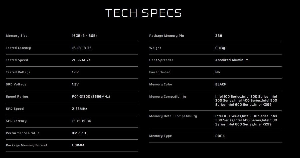This screenshot has width=300, height=158.
Task: Click the SPD Voltage label
Action: (x=16, y=84)
